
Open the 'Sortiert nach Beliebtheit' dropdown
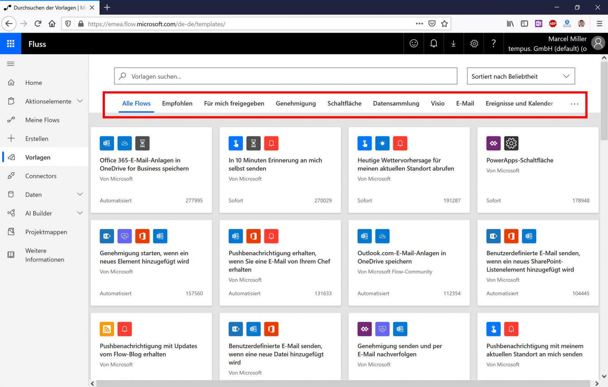pos(520,76)
